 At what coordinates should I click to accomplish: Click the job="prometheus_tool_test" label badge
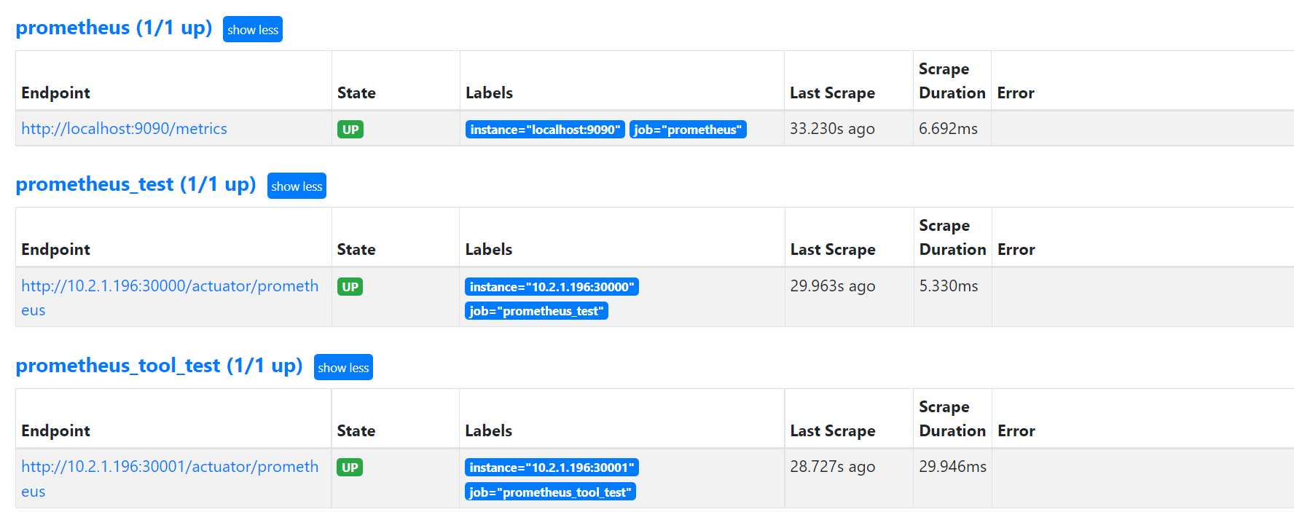[550, 492]
